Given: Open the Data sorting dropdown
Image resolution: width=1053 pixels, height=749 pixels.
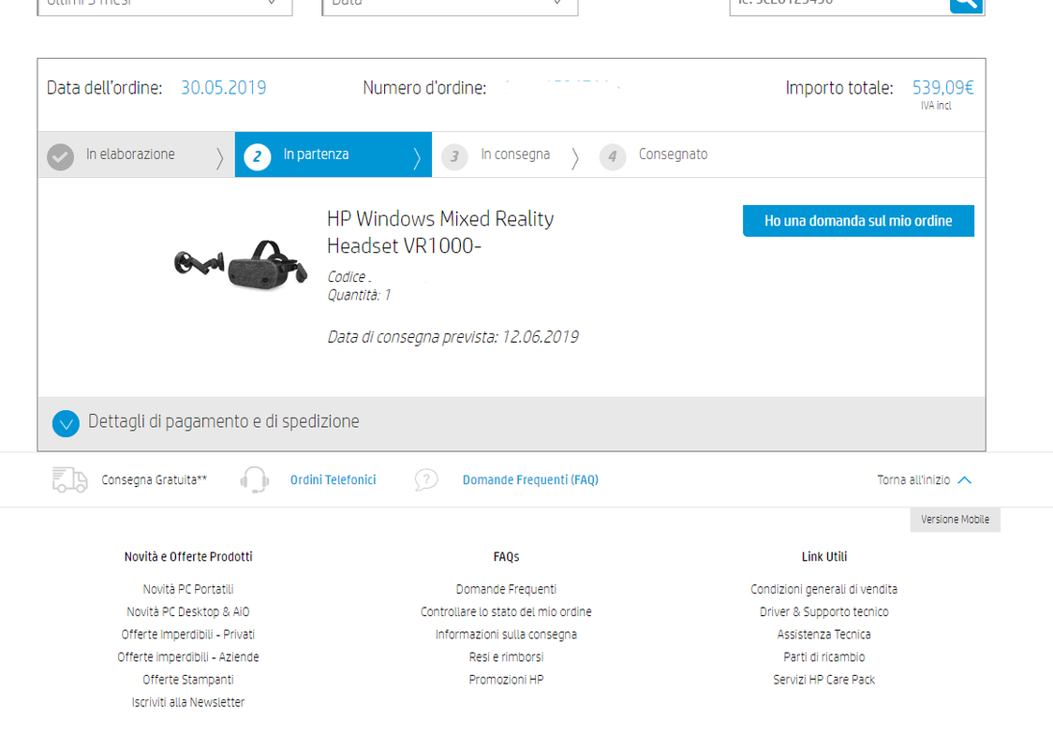Looking at the screenshot, I should (450, 6).
